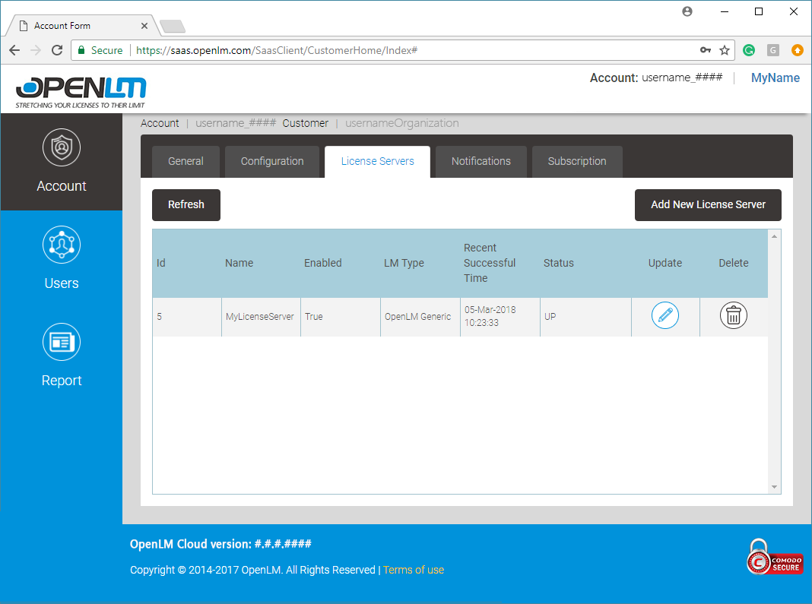Open the Terms of use link

pyautogui.click(x=414, y=570)
